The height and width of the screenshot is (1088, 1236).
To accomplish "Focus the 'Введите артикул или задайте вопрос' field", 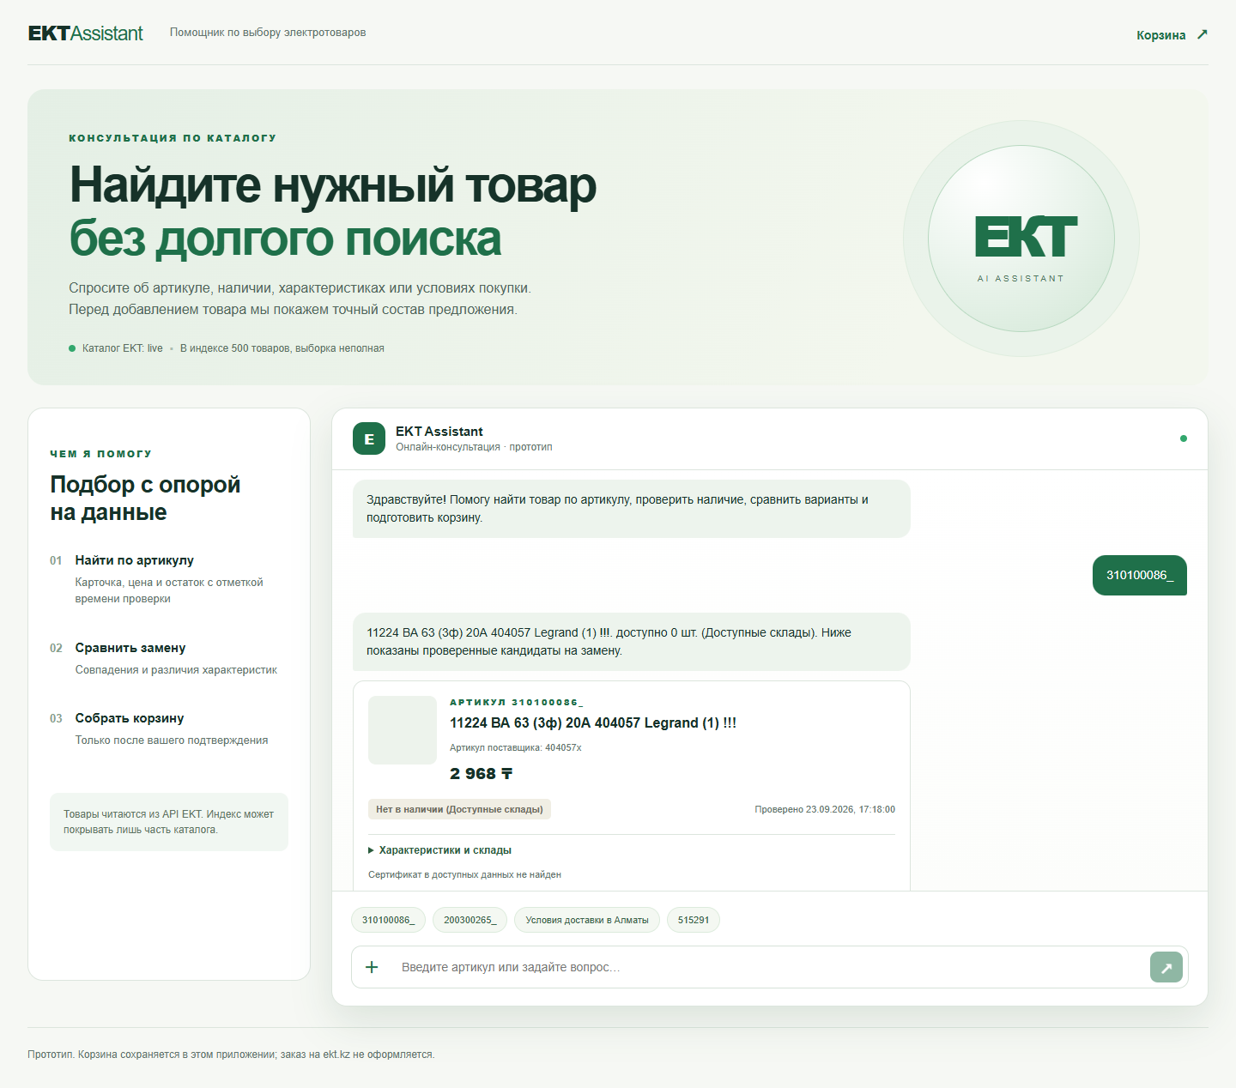I will click(770, 967).
